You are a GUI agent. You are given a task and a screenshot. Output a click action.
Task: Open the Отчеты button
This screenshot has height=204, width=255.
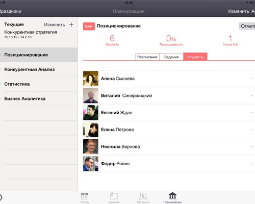(x=247, y=26)
